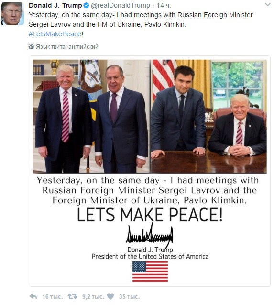This screenshot has height=305, width=274.
Task: Open the #LetsMakePeace hashtag
Action: pyautogui.click(x=55, y=34)
